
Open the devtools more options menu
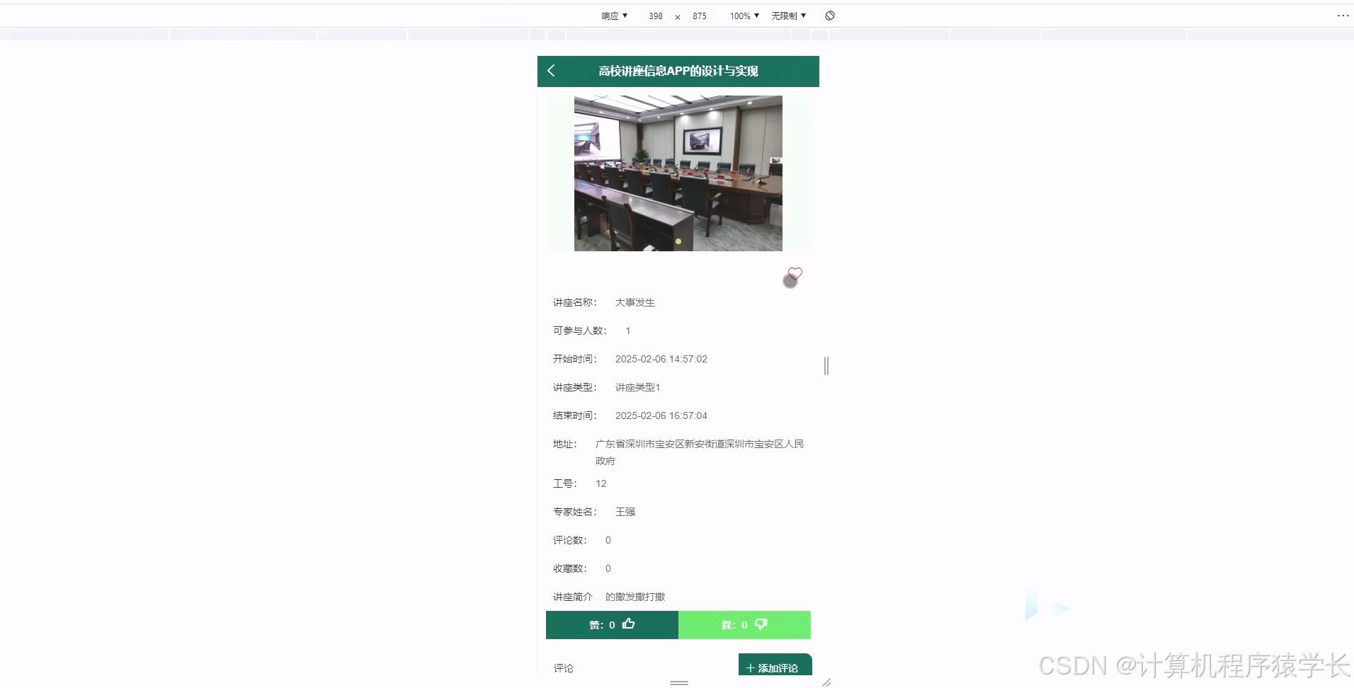1343,15
